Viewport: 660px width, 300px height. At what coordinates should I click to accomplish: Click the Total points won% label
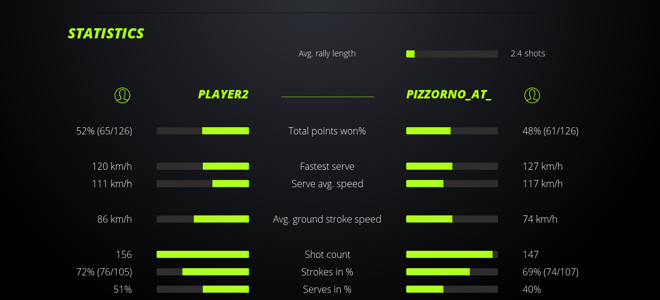pyautogui.click(x=327, y=131)
